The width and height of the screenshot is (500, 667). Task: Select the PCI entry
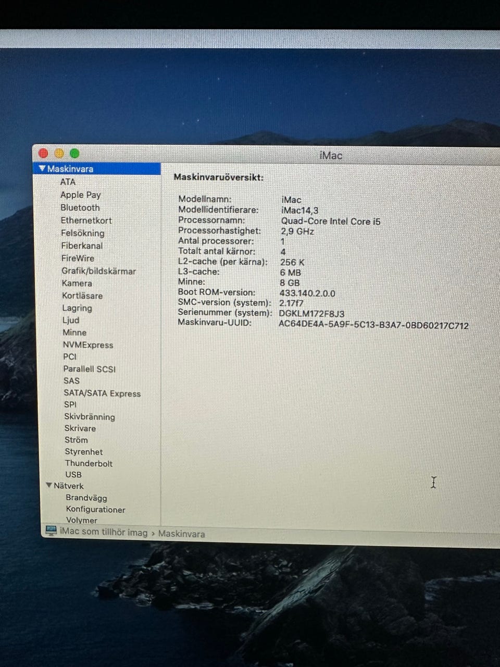pos(70,356)
